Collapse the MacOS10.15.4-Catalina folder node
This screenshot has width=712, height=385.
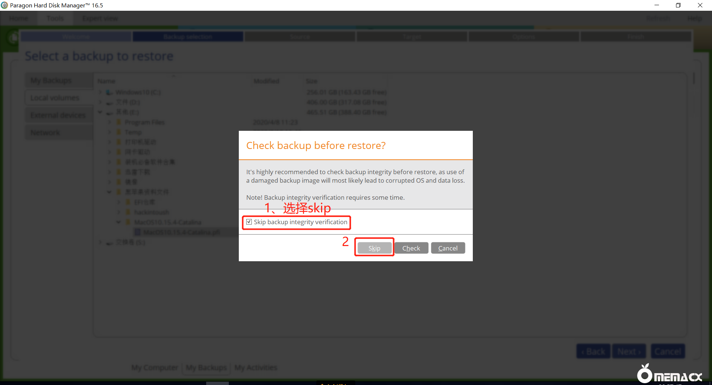[119, 222]
